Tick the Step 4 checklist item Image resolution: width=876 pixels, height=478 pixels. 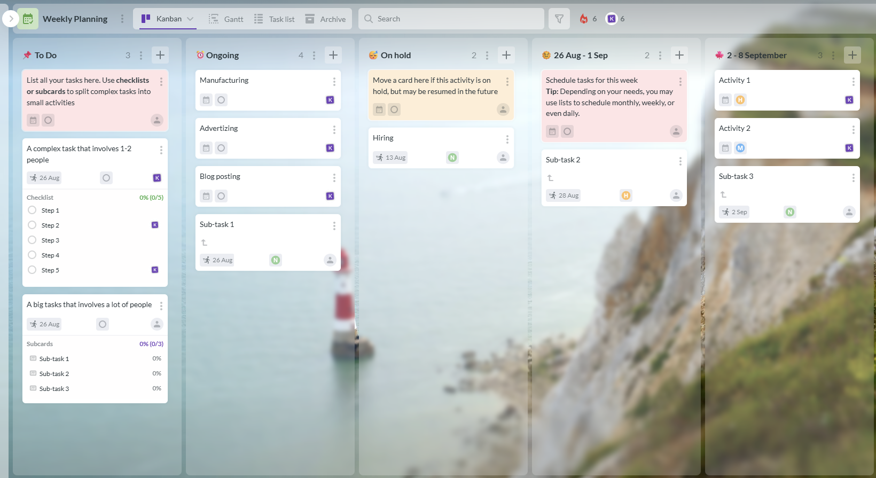tap(32, 255)
